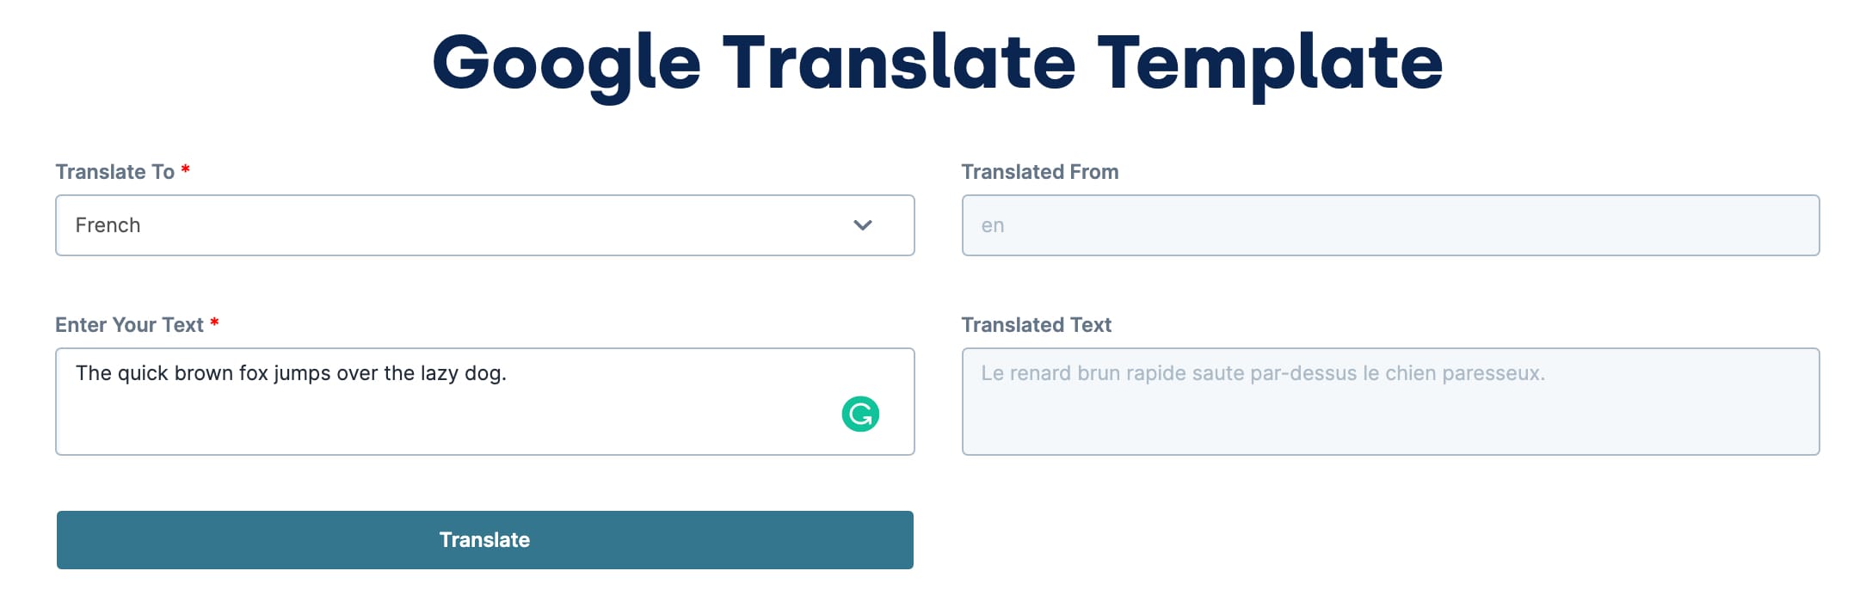Click the Translated Text label
Screen dimensions: 1872x614
point(1037,325)
